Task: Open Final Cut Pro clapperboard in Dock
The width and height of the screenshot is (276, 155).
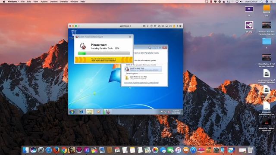Action: click(94, 150)
